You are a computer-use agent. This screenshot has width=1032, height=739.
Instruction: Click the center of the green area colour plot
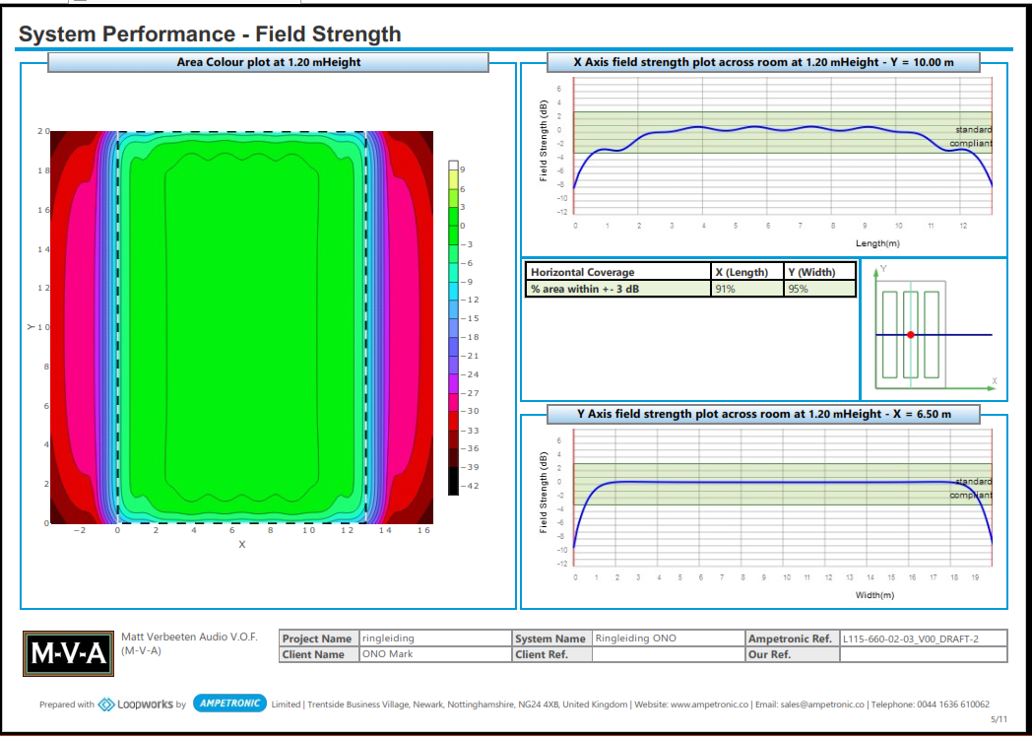(241, 325)
